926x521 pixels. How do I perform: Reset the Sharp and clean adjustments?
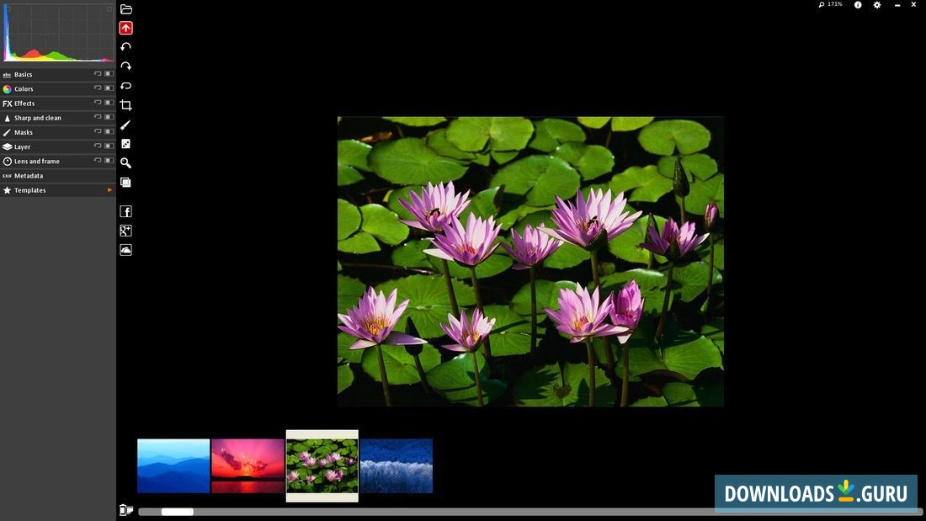click(x=98, y=117)
